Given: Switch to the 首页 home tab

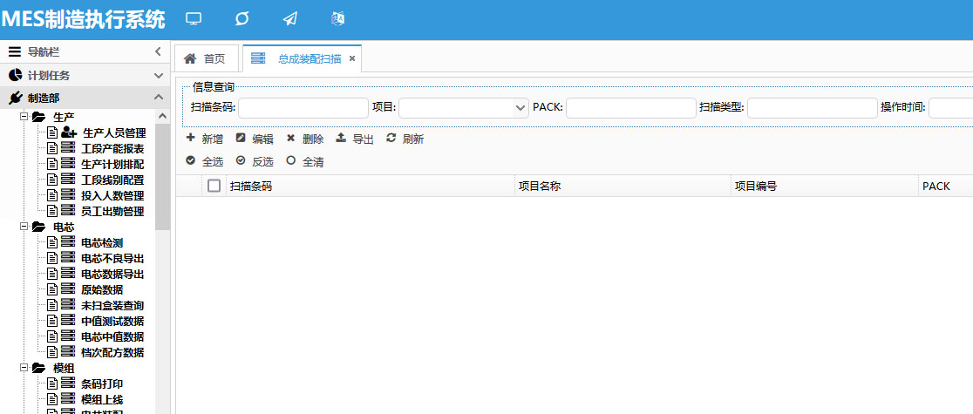Looking at the screenshot, I should pyautogui.click(x=206, y=58).
